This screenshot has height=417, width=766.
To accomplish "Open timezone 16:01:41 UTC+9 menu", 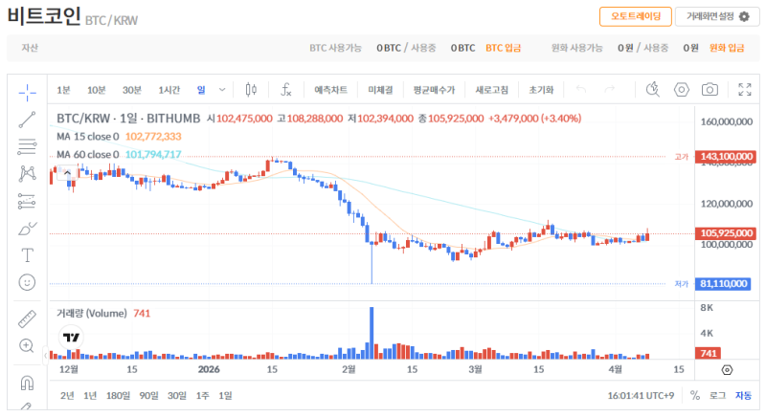I will coord(641,396).
